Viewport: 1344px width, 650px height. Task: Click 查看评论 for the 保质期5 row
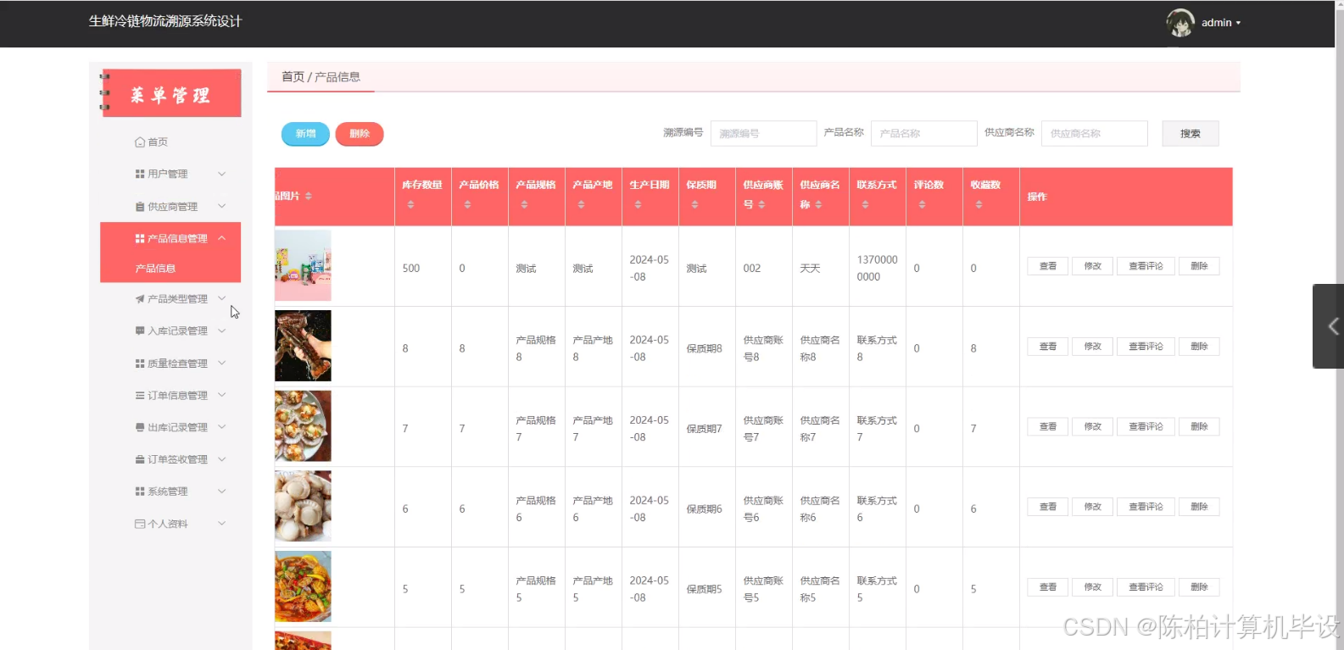tap(1146, 587)
